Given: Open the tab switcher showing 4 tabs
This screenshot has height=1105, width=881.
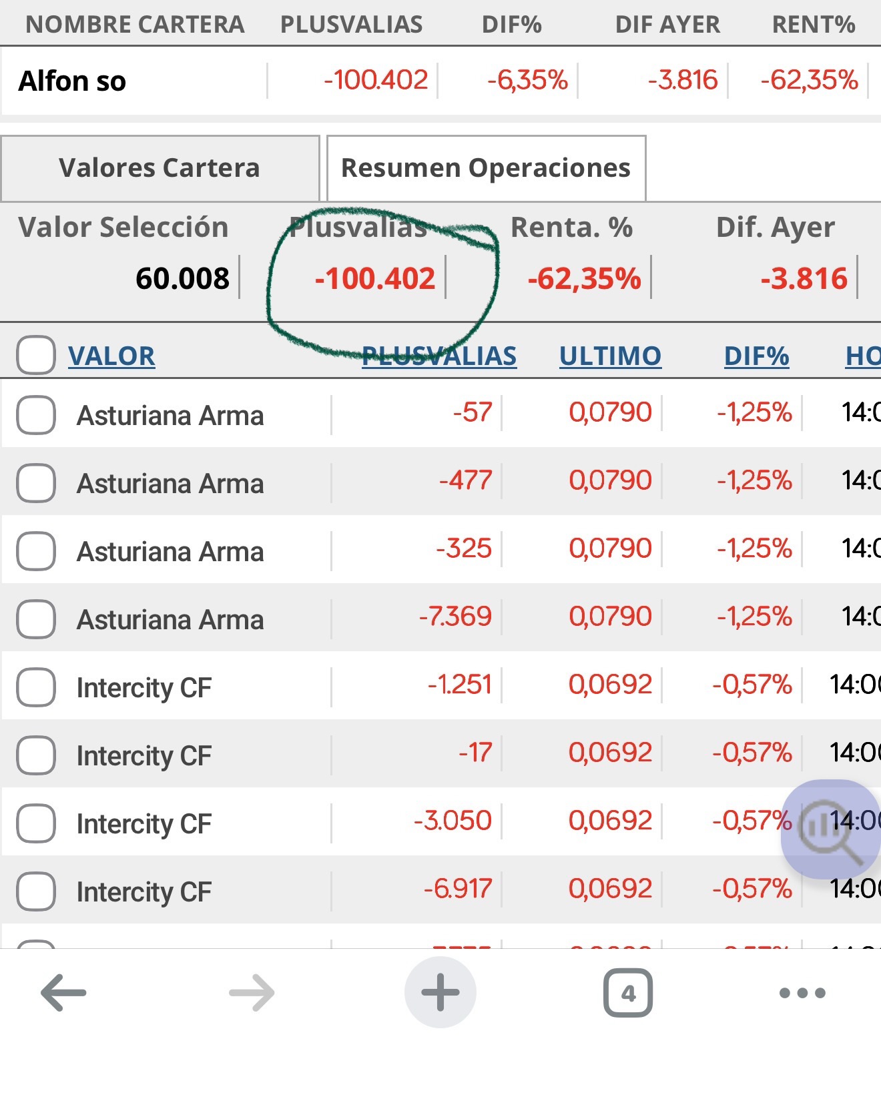Looking at the screenshot, I should 627,993.
